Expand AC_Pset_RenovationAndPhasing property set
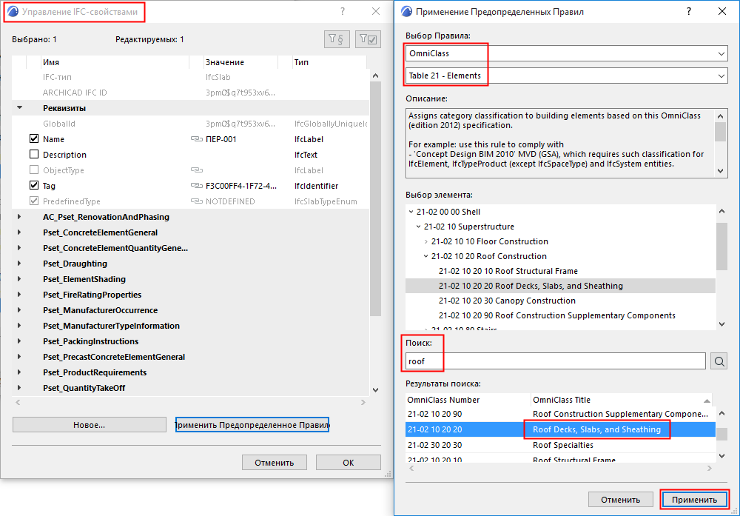This screenshot has height=516, width=740. (19, 217)
